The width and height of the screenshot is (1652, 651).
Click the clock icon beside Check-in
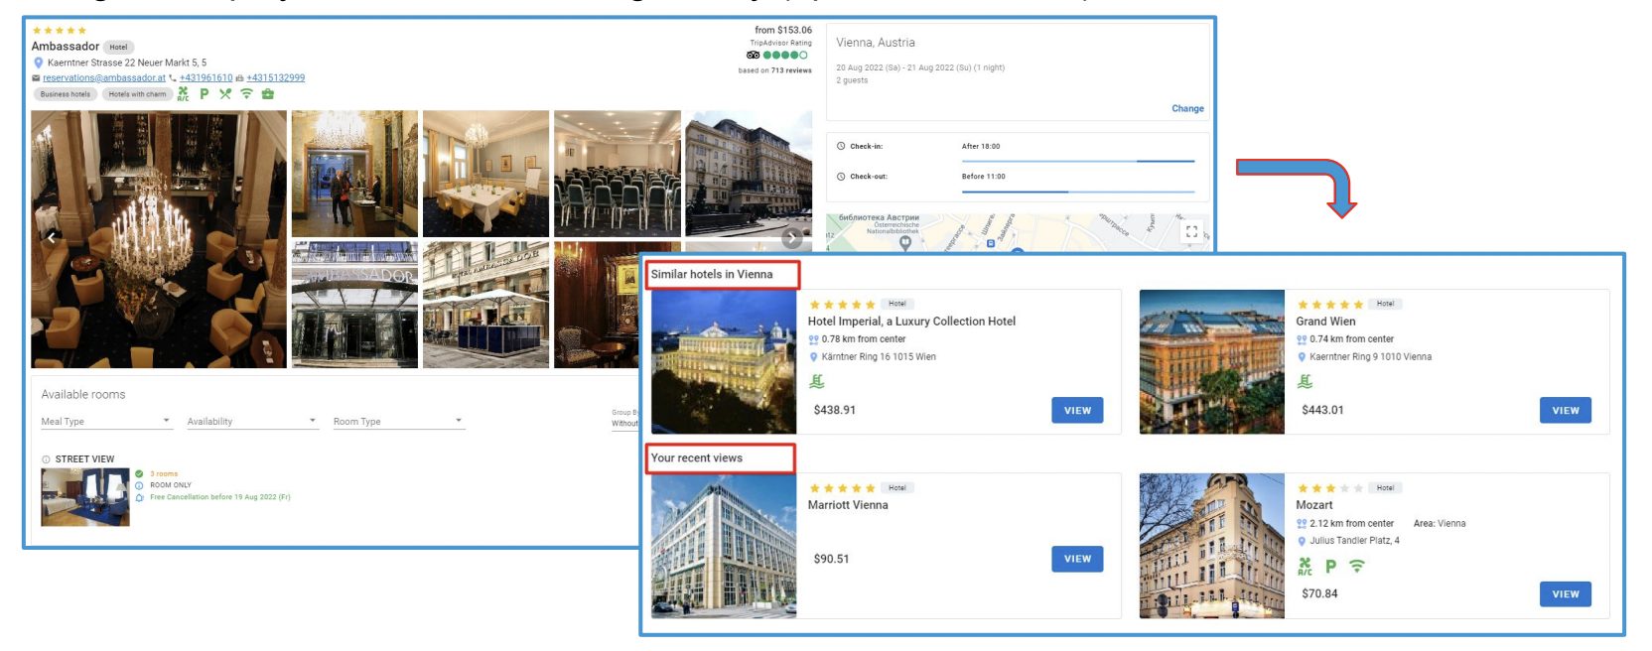841,146
